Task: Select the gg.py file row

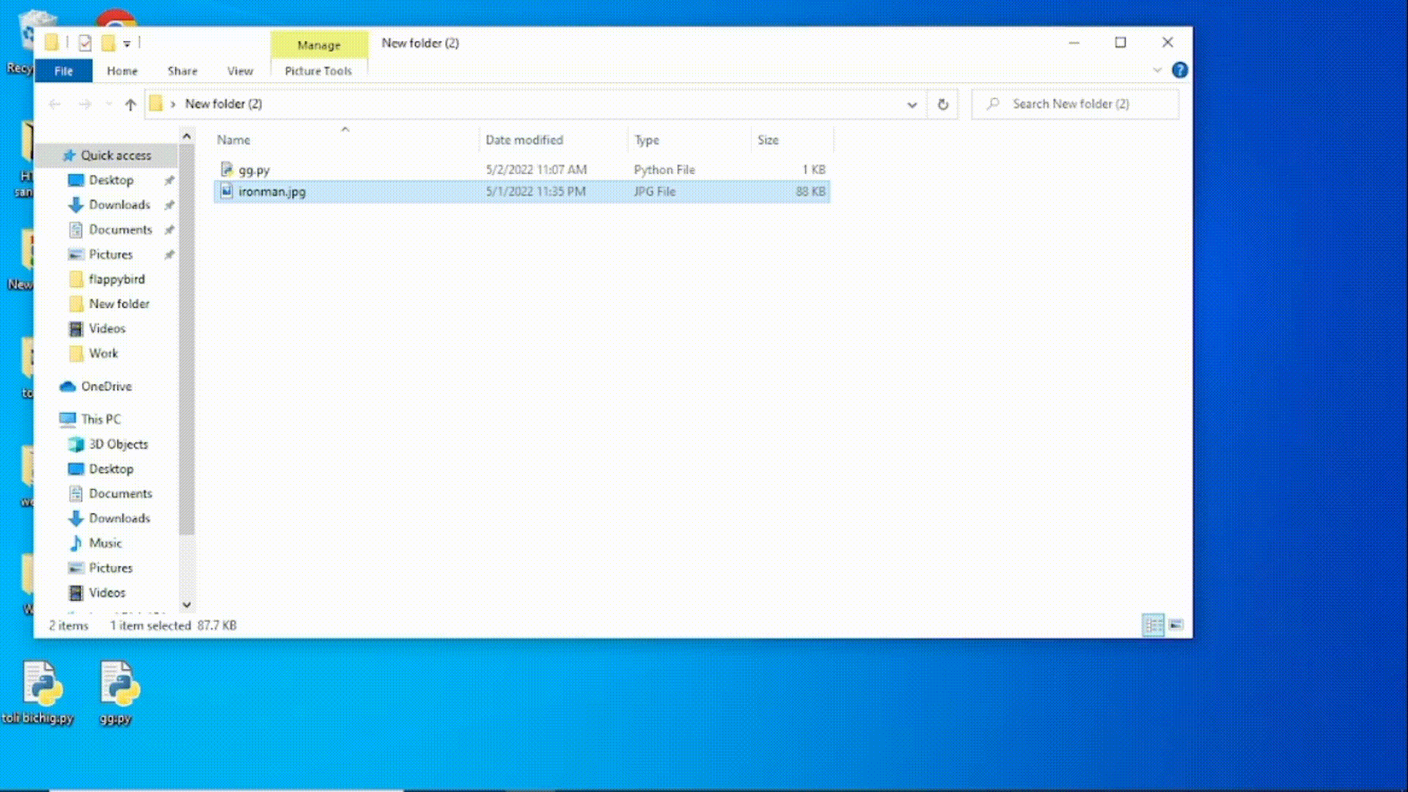Action: pos(254,170)
